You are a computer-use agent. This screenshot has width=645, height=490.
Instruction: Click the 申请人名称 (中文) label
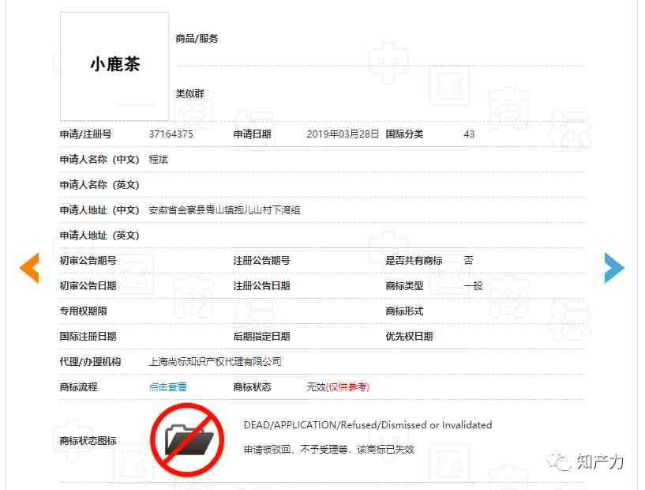point(99,160)
